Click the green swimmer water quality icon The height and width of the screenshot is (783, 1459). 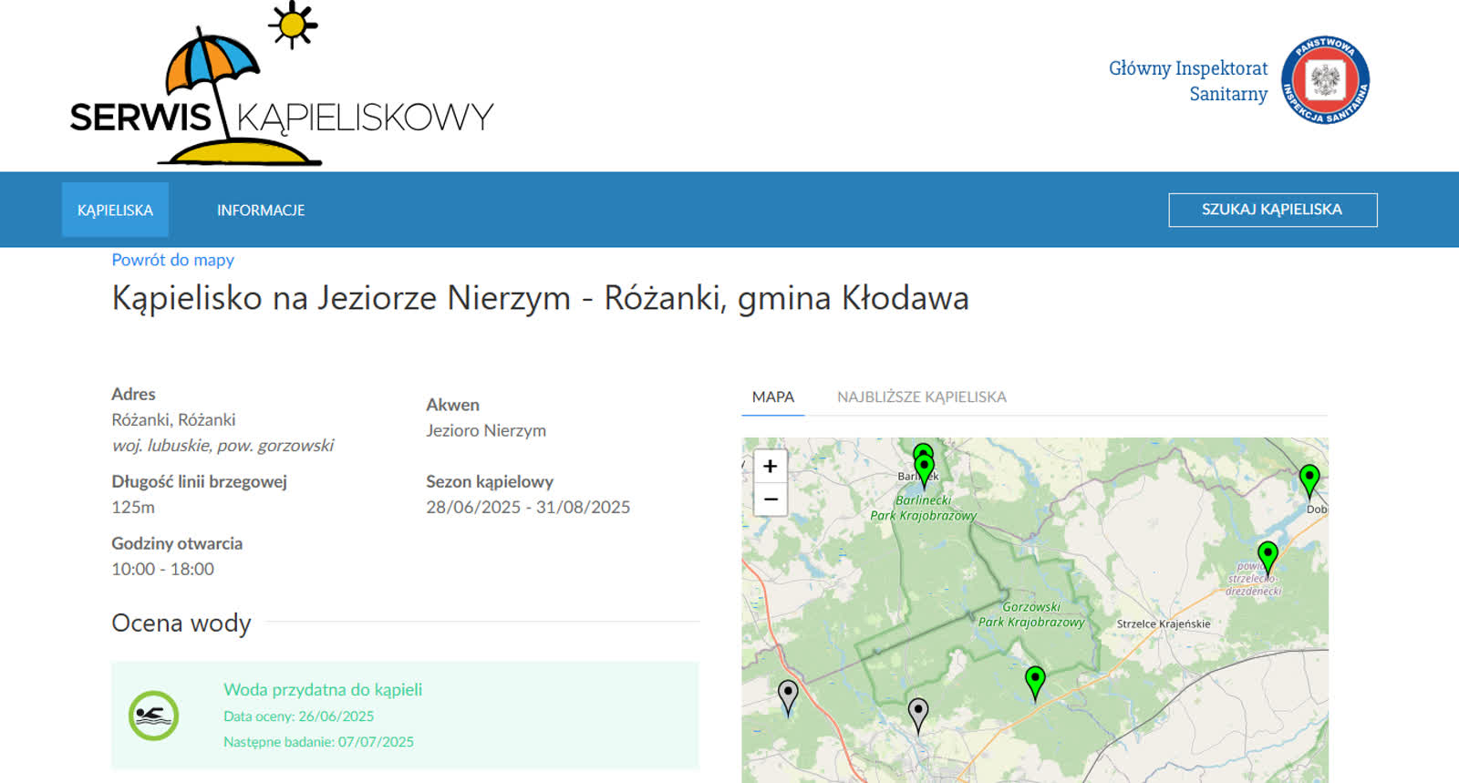[x=153, y=716]
